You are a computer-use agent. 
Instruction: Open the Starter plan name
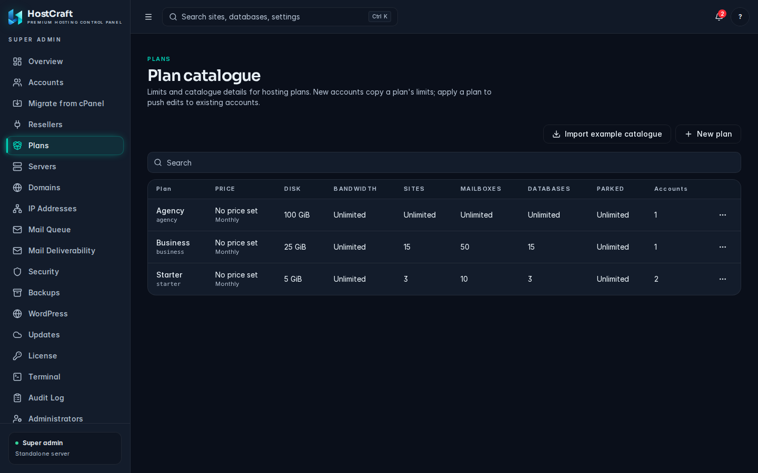tap(169, 275)
